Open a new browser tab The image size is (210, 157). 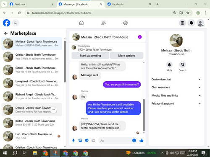click(157, 4)
